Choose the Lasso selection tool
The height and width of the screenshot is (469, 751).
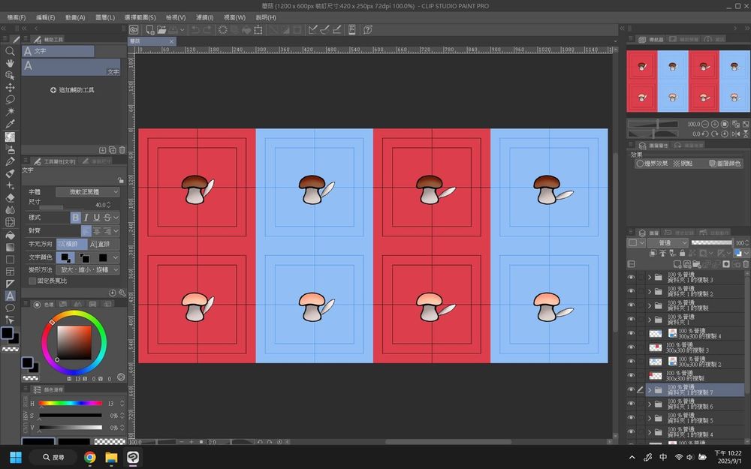[10, 99]
